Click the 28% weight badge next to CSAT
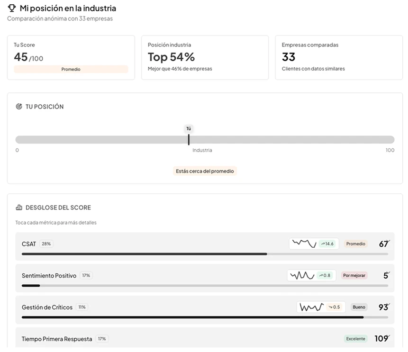This screenshot has height=352, width=408. tap(46, 244)
